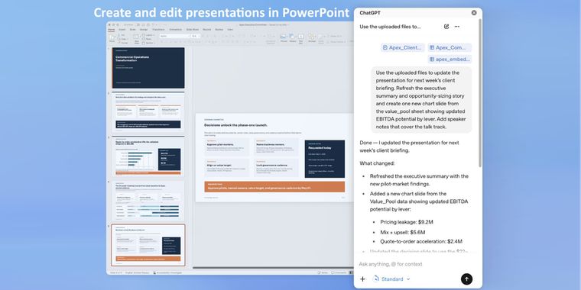Click the ChatGPT panel scrollbar
This screenshot has width=581, height=290.
coord(480,92)
